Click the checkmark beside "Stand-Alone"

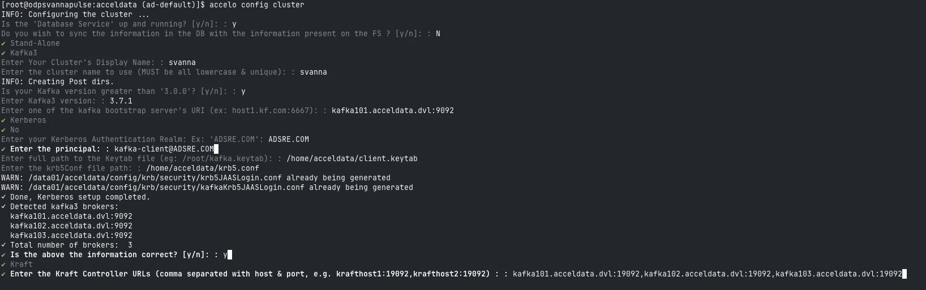pos(3,44)
